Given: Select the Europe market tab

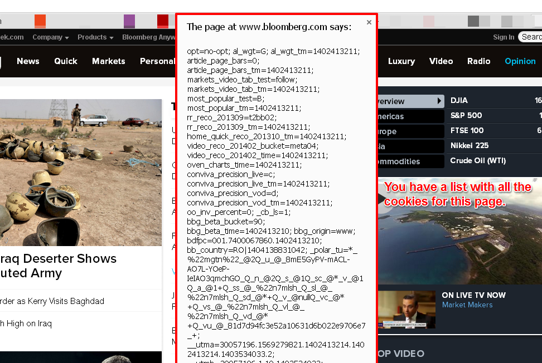Looking at the screenshot, I should tap(411, 131).
